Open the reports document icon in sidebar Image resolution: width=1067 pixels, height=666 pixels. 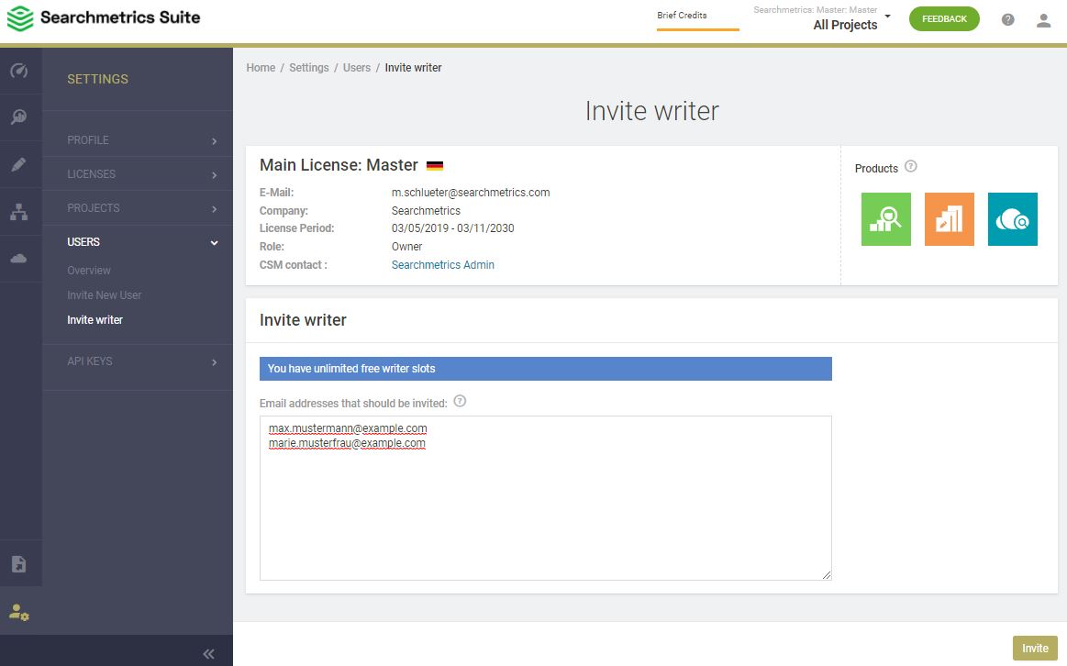19,564
